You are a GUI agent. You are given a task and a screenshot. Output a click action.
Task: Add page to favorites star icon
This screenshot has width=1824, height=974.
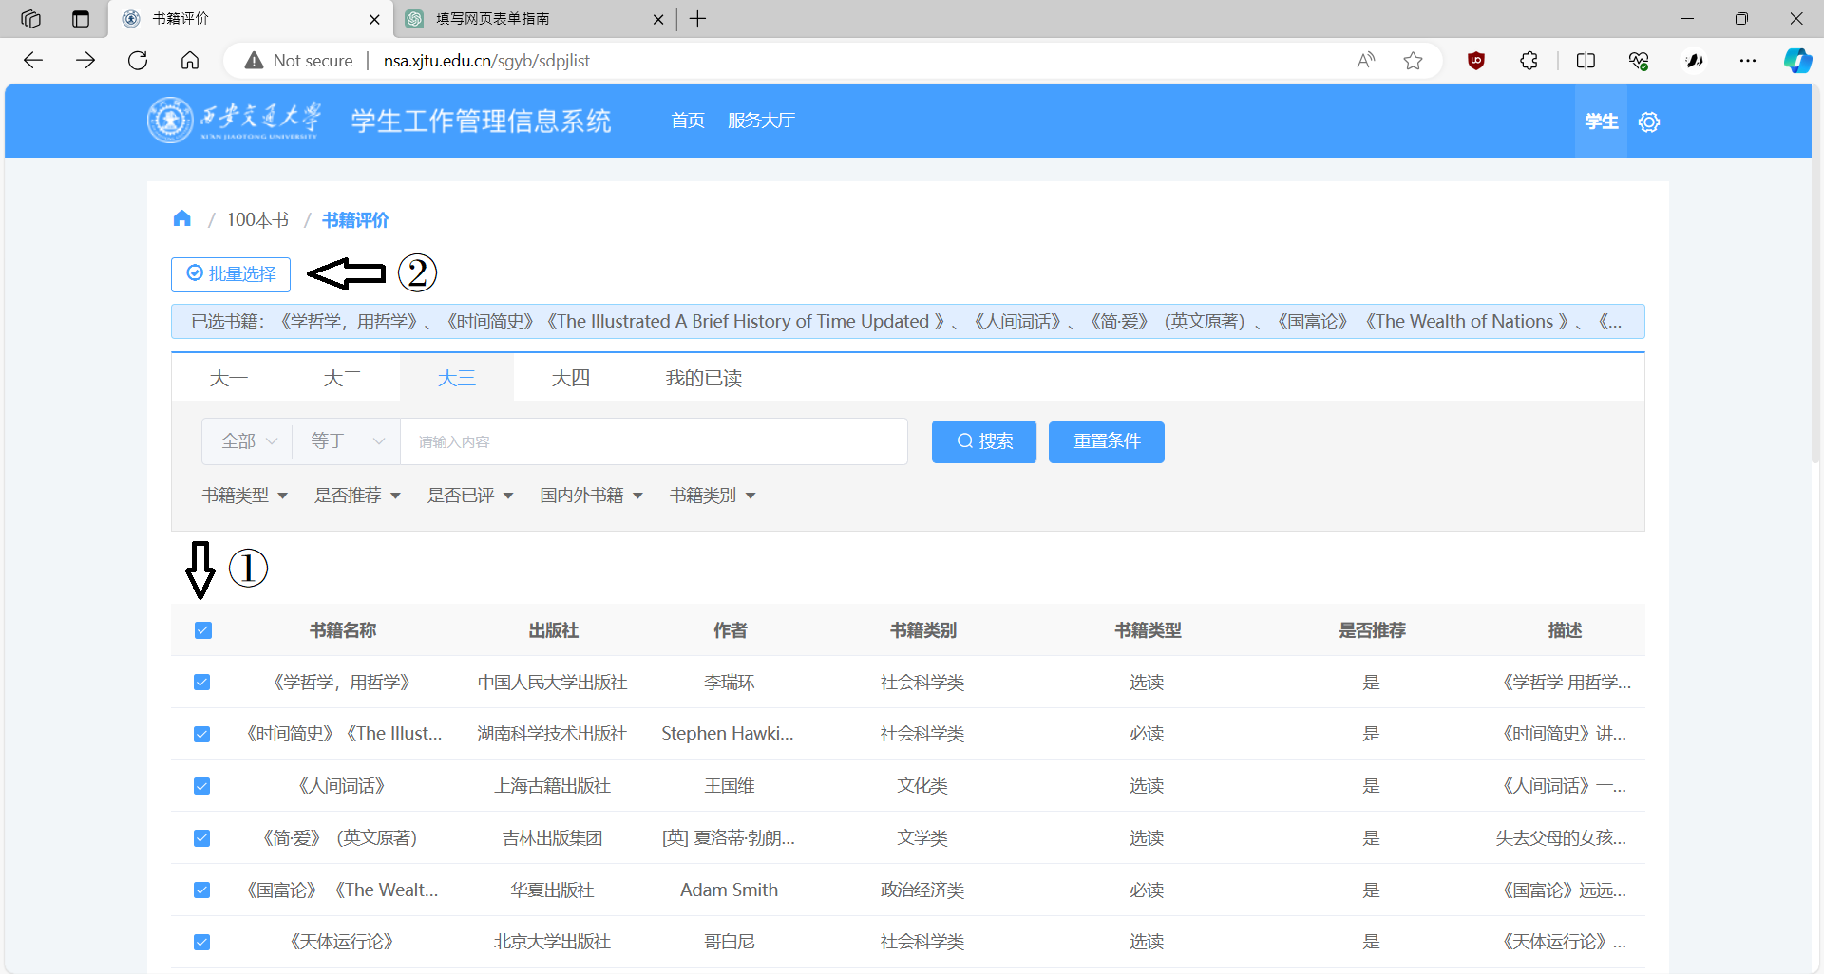click(x=1413, y=61)
